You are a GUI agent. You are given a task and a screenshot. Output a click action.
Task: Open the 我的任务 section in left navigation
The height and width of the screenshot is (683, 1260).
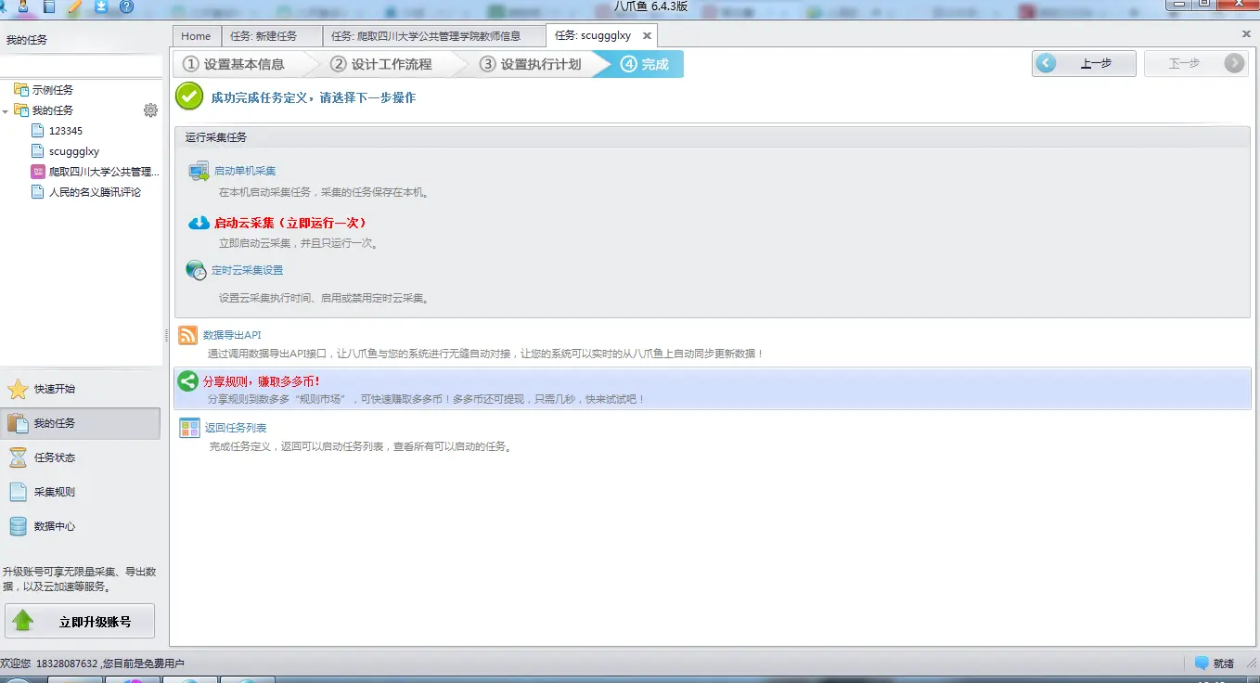(x=81, y=423)
